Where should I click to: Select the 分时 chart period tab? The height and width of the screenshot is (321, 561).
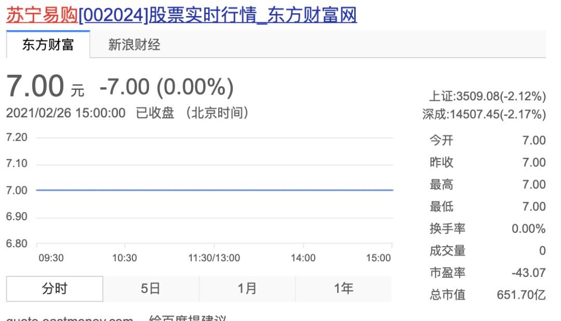tap(55, 288)
